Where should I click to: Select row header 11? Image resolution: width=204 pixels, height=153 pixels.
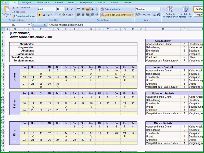(3, 67)
